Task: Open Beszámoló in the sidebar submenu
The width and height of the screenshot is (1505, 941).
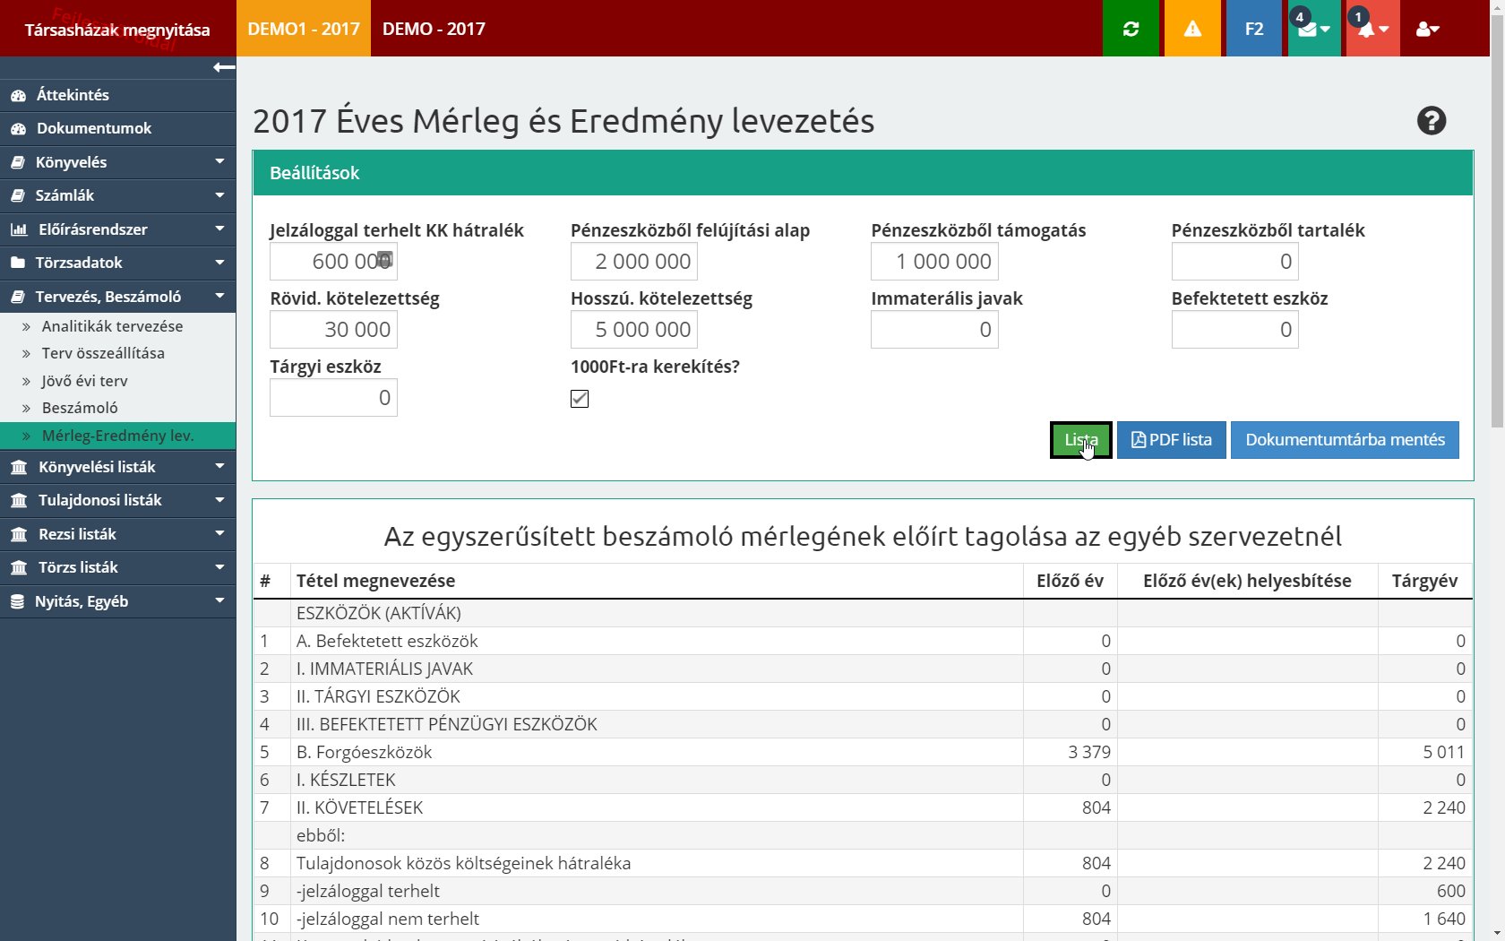Action: (80, 408)
